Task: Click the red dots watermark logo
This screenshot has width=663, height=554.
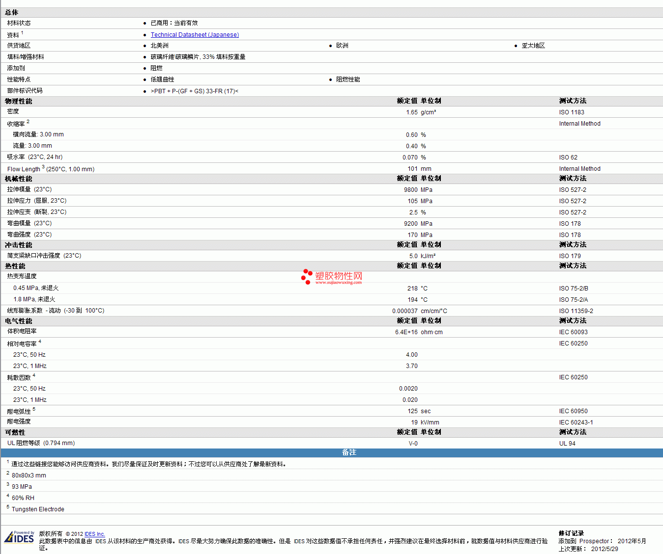Action: (307, 276)
